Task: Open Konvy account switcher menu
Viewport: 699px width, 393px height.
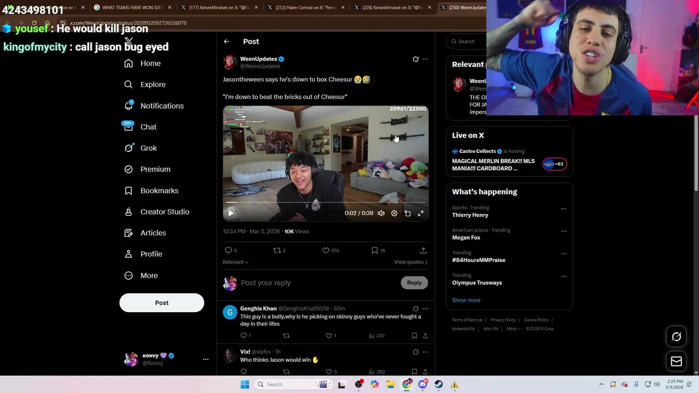Action: click(x=206, y=359)
